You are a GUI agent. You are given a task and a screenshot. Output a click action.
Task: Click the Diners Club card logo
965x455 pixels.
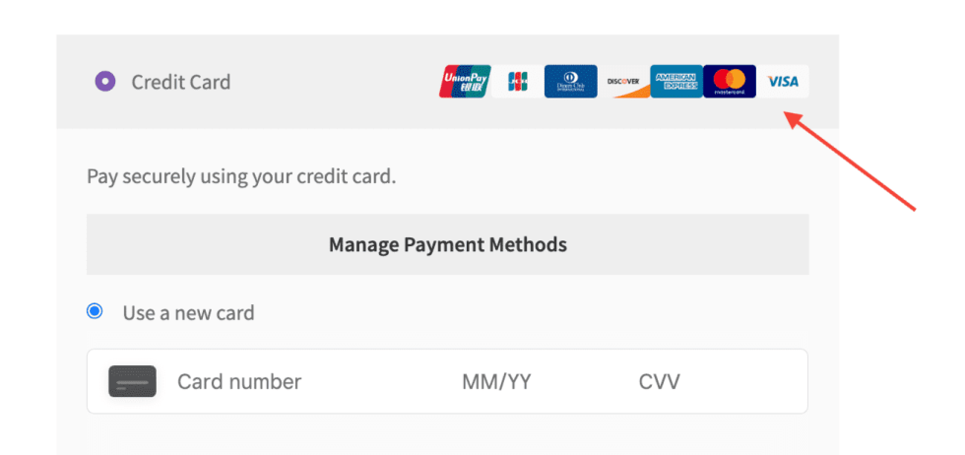pos(571,82)
